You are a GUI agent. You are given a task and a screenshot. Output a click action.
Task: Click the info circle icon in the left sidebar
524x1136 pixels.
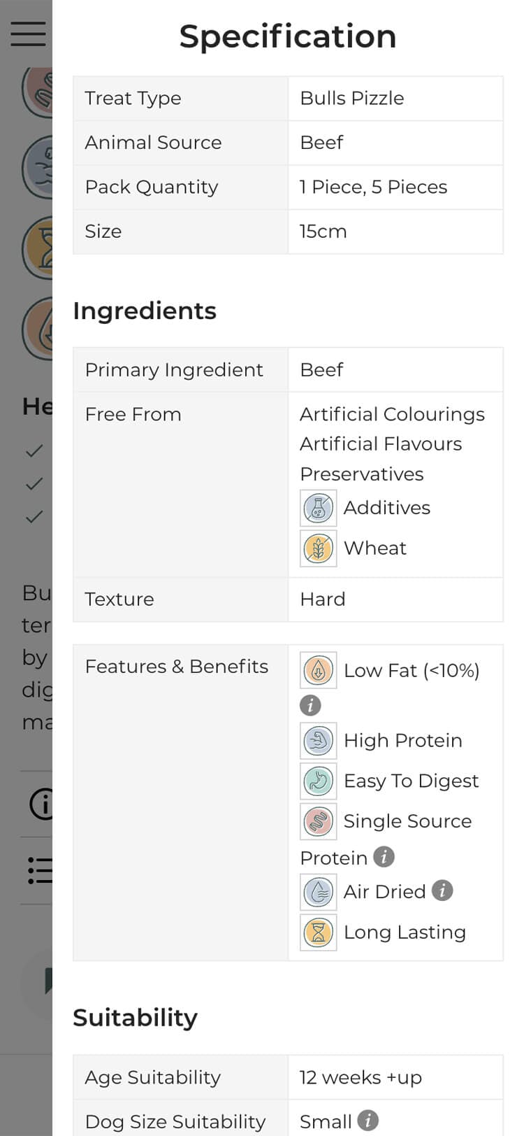pyautogui.click(x=42, y=804)
